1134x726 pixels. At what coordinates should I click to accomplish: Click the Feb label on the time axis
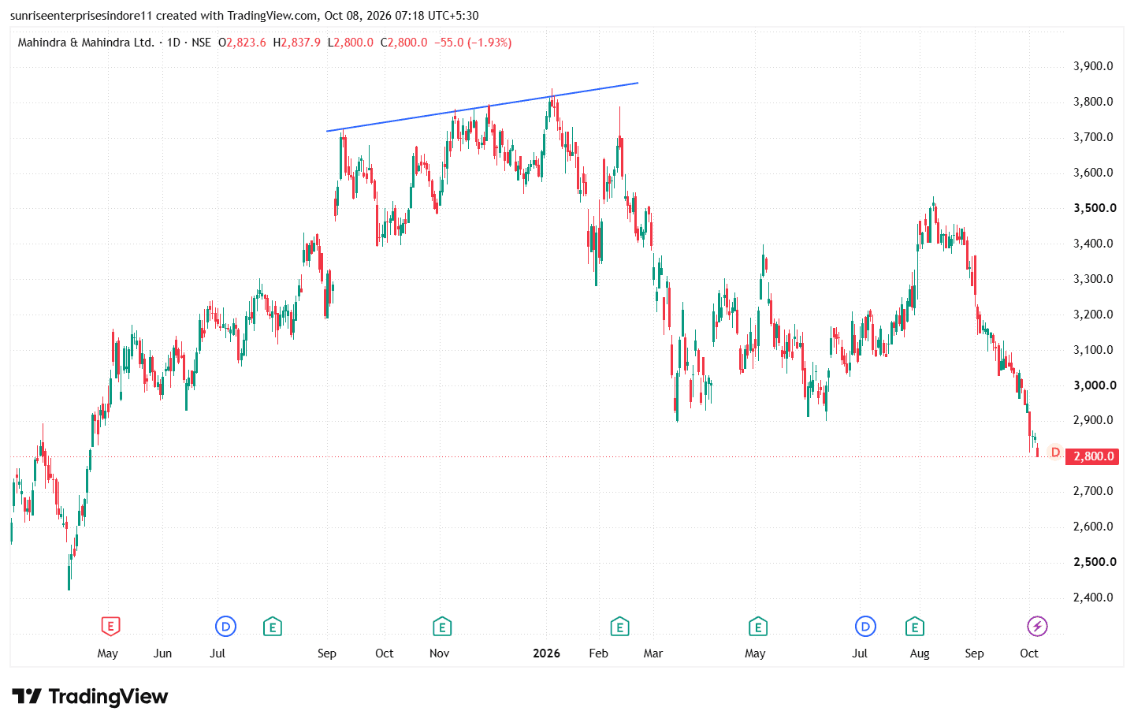click(598, 653)
